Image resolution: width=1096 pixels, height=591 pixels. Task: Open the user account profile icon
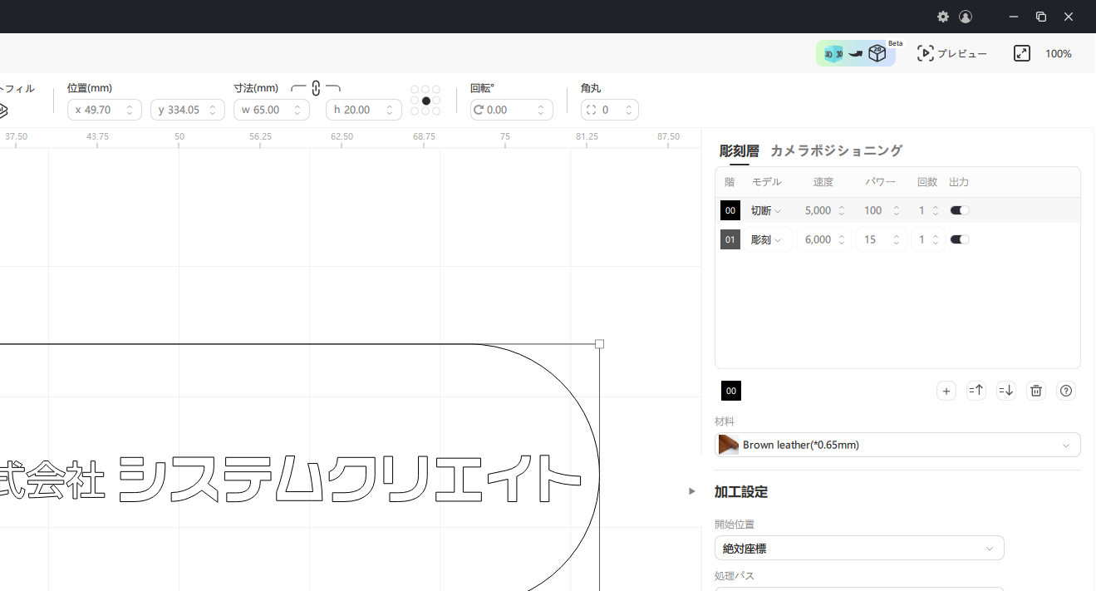click(966, 17)
